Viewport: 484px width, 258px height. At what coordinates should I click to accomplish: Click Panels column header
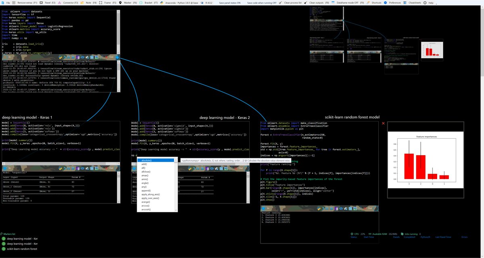coord(396,237)
